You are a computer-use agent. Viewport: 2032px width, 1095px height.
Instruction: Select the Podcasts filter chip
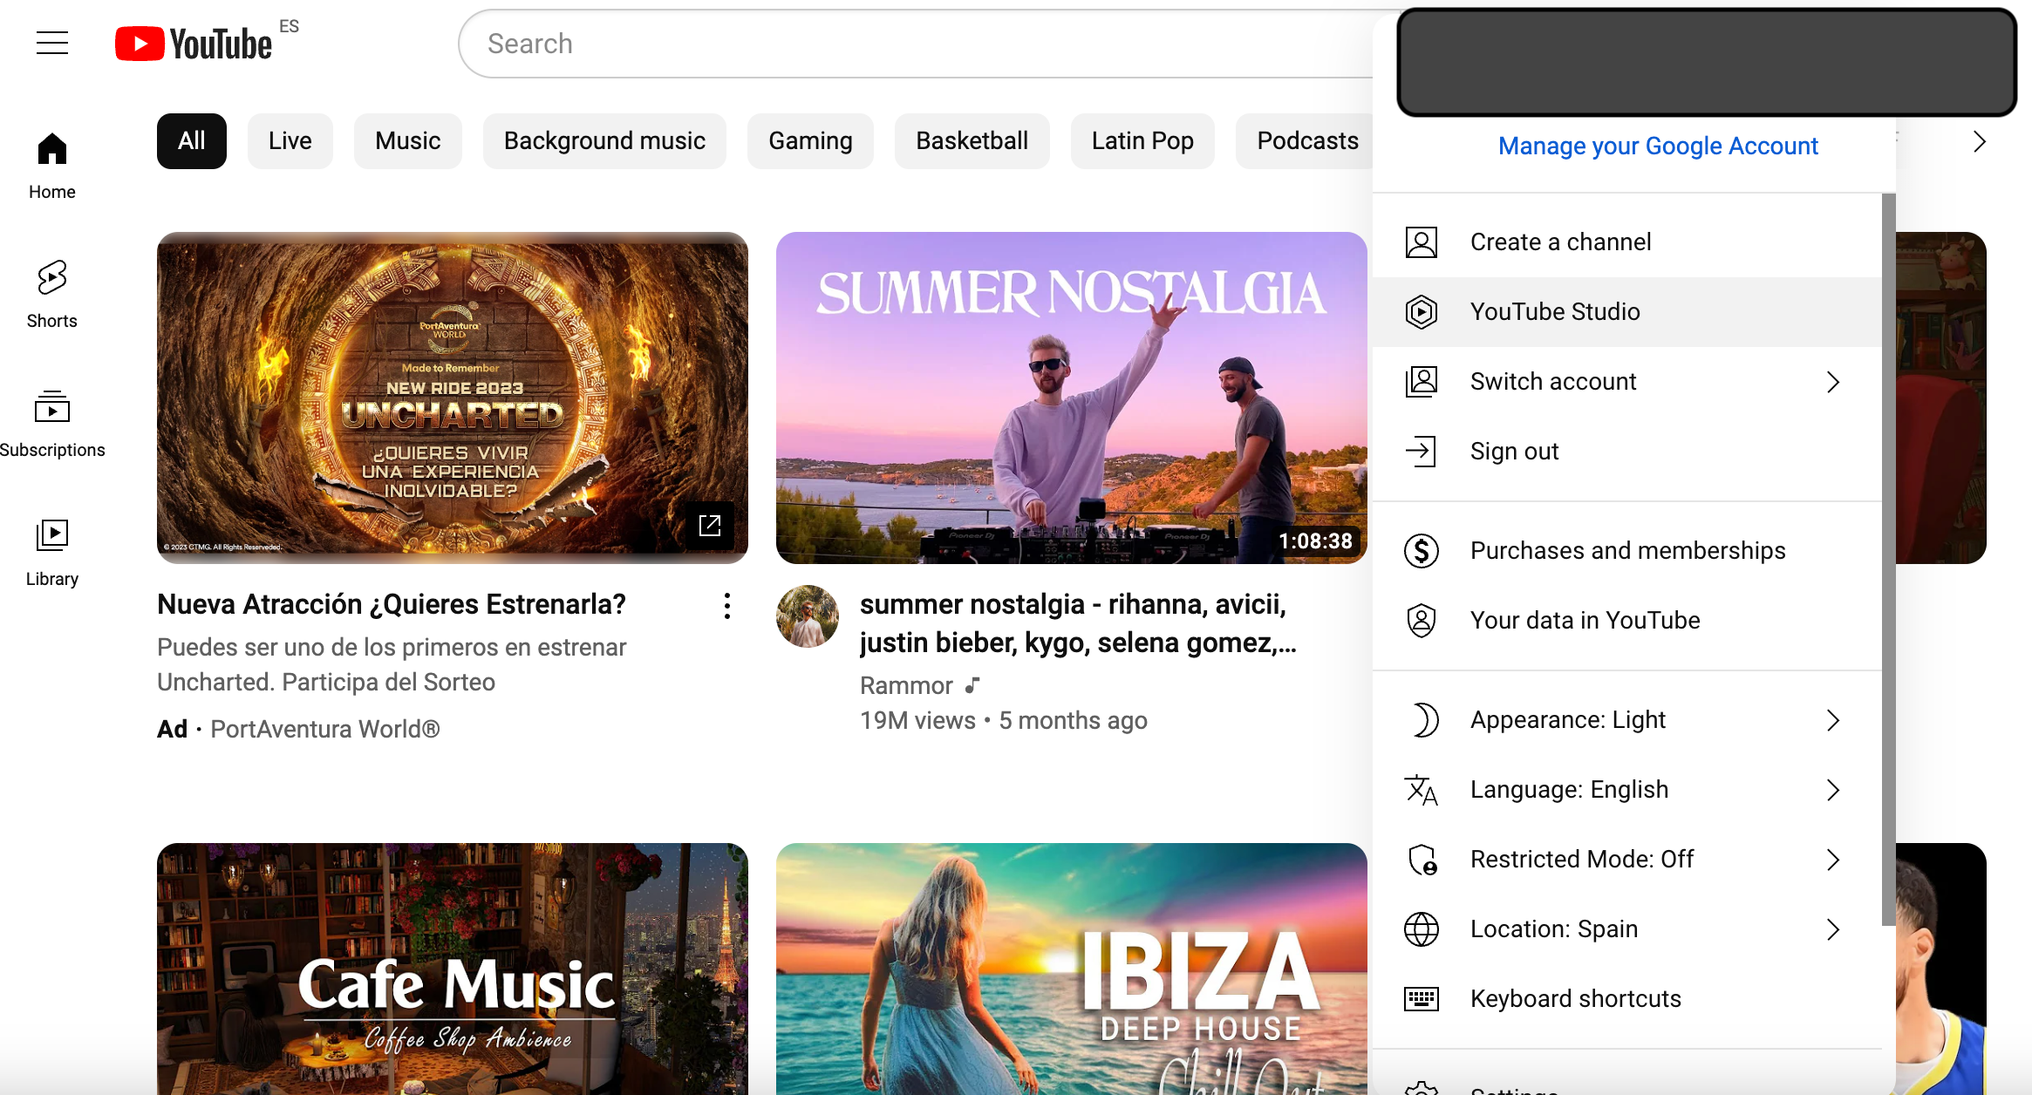click(x=1305, y=141)
